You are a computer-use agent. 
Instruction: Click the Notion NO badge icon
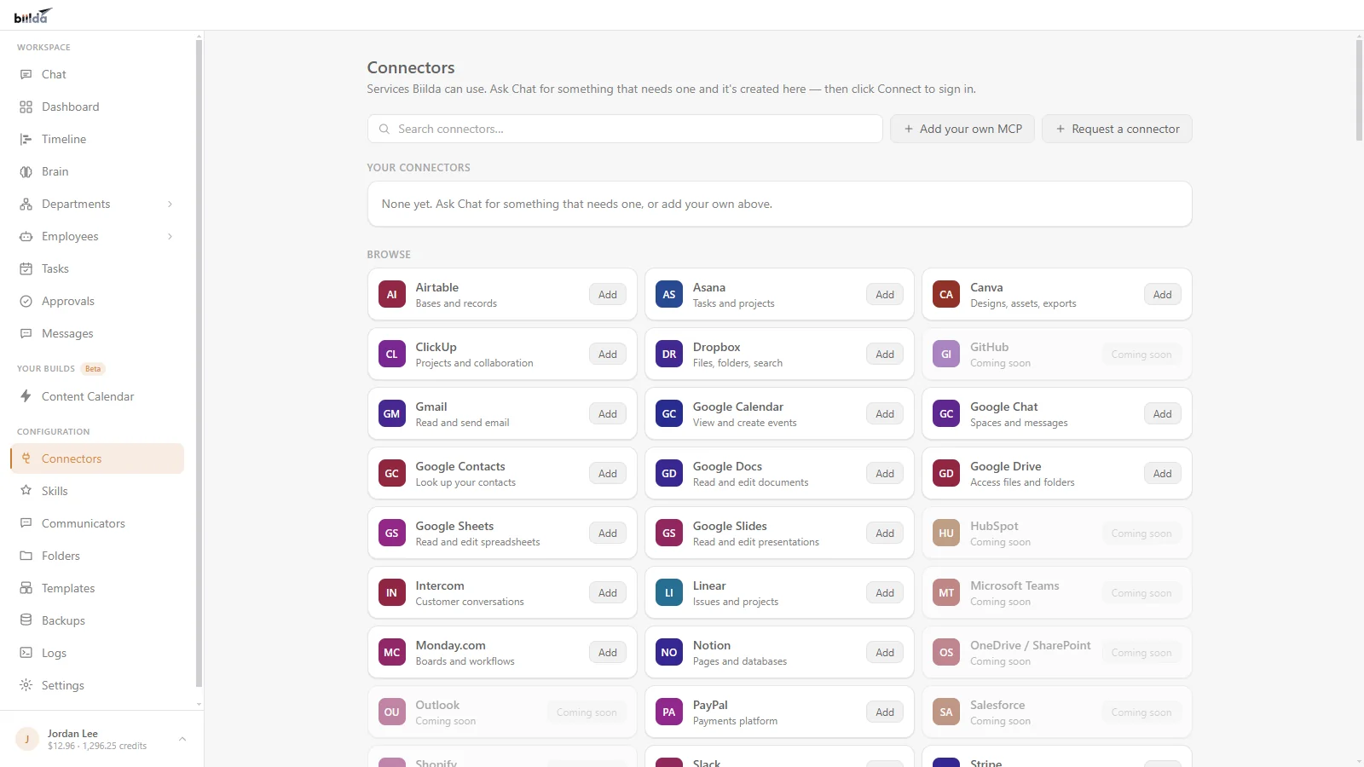point(669,652)
